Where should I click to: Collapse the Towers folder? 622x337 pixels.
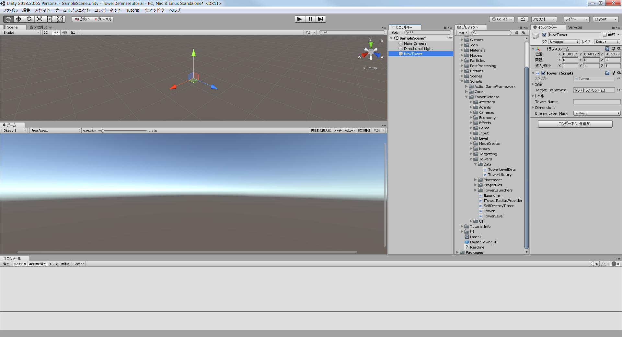click(x=471, y=159)
